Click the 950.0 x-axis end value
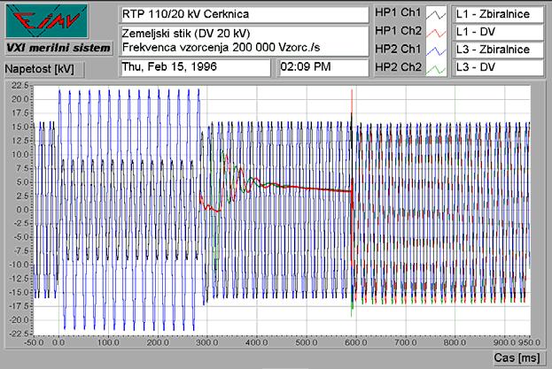 (531, 342)
